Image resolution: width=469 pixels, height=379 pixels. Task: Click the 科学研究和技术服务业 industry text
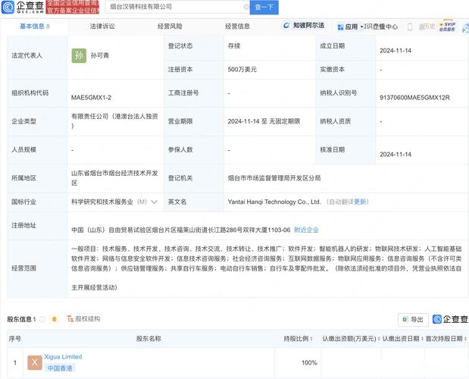[x=102, y=202]
